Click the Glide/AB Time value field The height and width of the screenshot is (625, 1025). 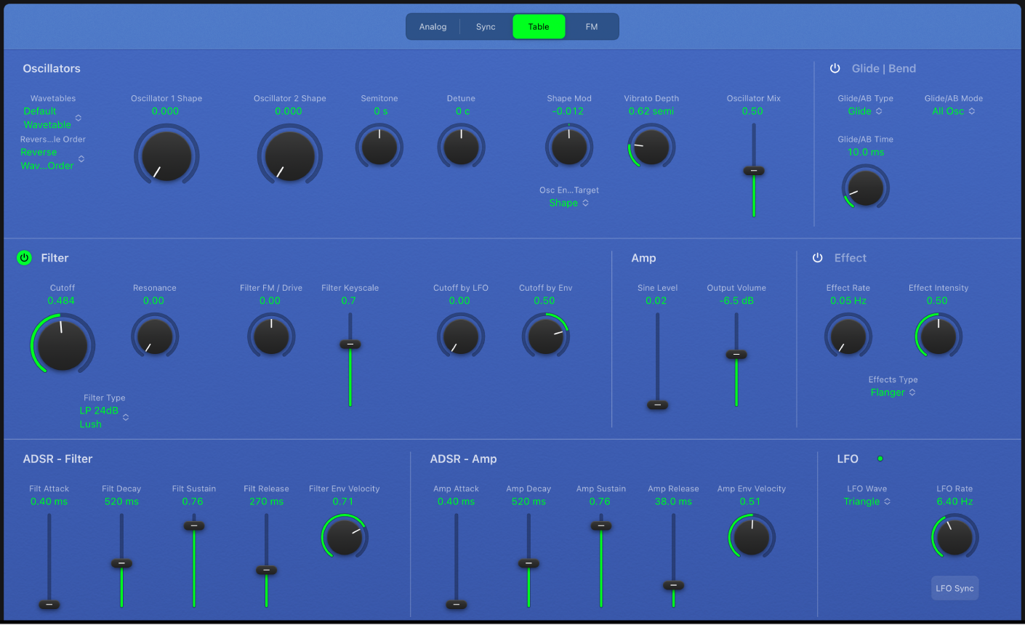point(865,153)
